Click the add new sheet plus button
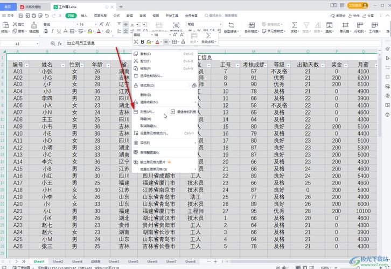Viewport: 391px width, 269px height. [x=215, y=261]
